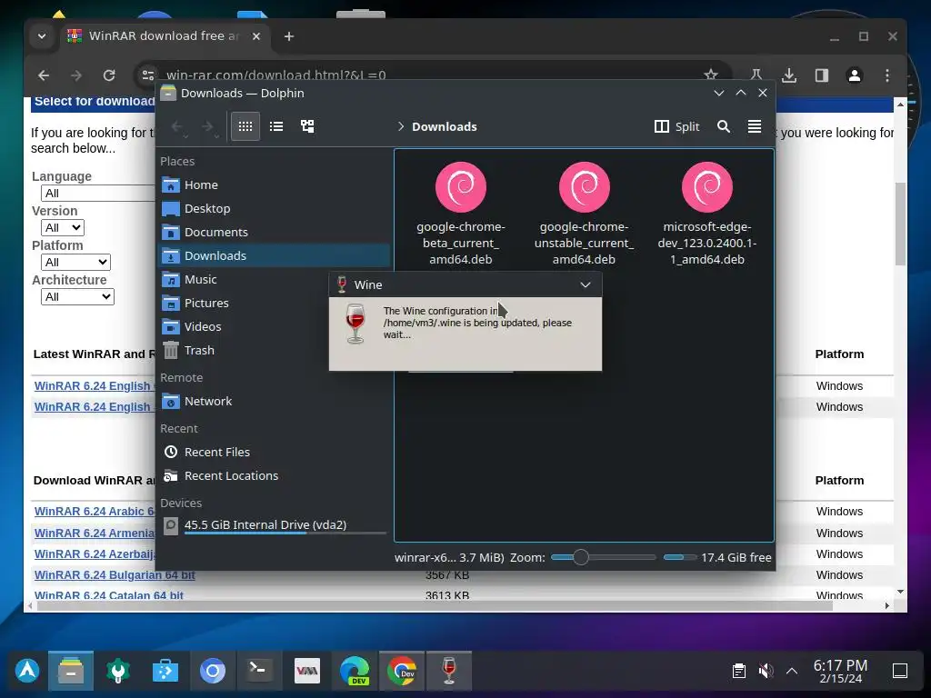The image size is (931, 698).
Task: Open Konsole terminal from taskbar
Action: click(x=259, y=671)
